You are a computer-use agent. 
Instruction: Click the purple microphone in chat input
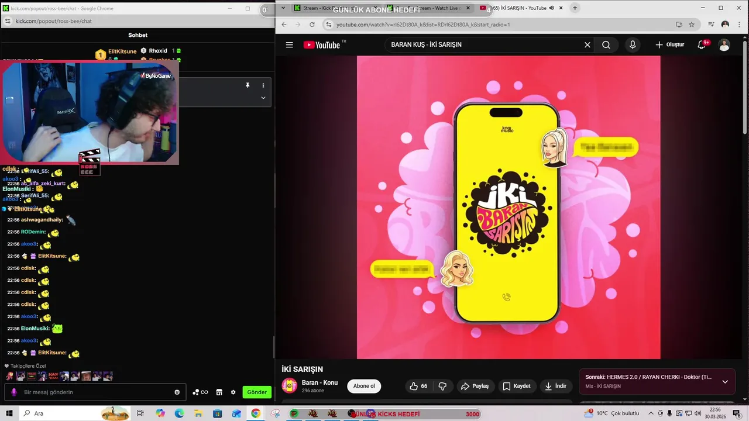tap(14, 392)
